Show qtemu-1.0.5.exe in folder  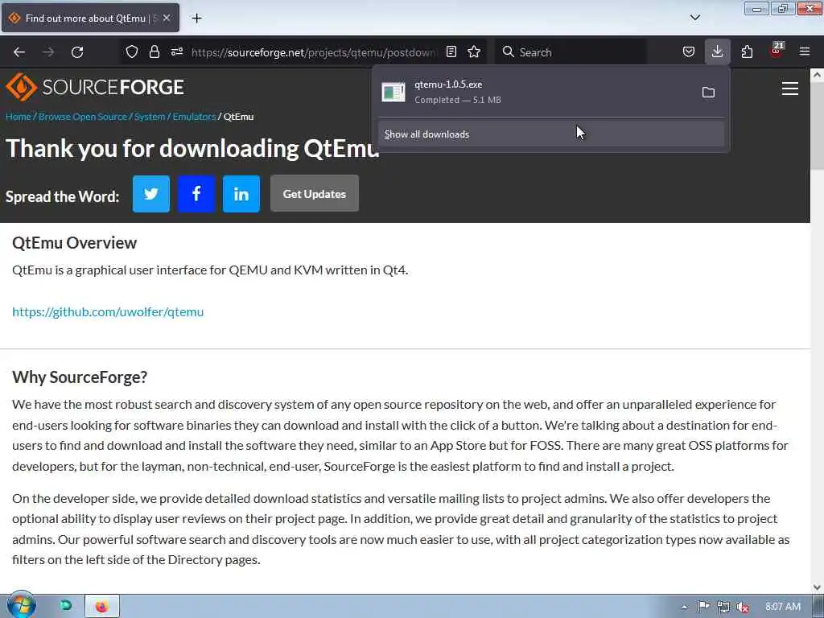click(708, 92)
